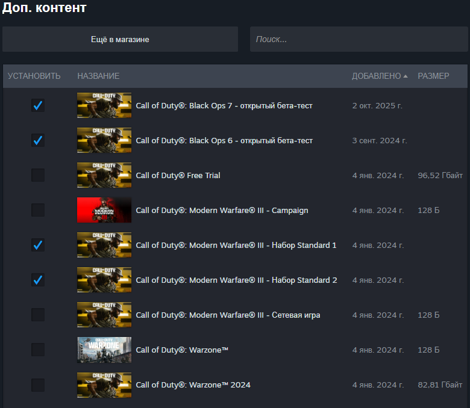
Task: Open Warzone 2024 thumbnail
Action: coord(104,385)
